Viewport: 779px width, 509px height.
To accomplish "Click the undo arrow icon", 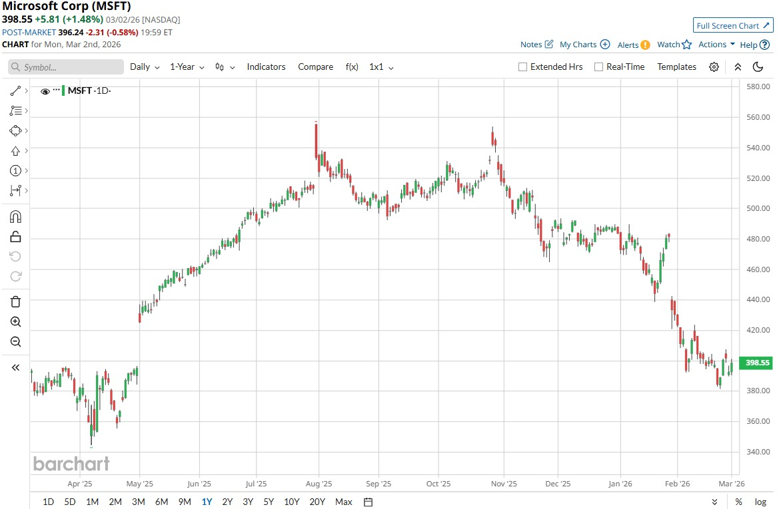I will (15, 256).
